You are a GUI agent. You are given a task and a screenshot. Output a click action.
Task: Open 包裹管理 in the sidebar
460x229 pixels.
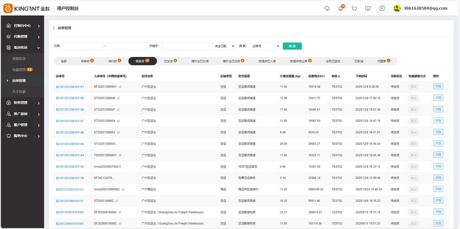click(x=19, y=70)
